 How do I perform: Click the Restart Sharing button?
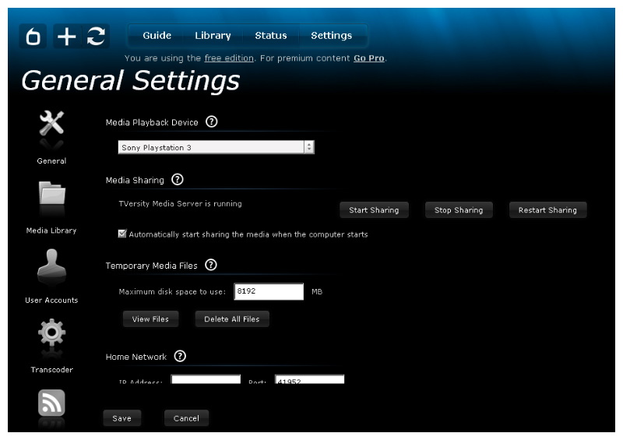pos(547,209)
